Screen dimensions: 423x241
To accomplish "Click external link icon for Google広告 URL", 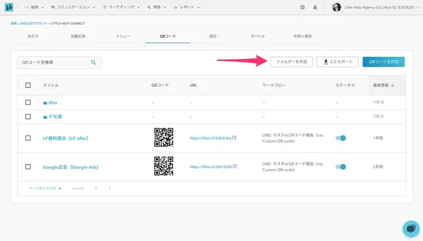I will (235, 167).
